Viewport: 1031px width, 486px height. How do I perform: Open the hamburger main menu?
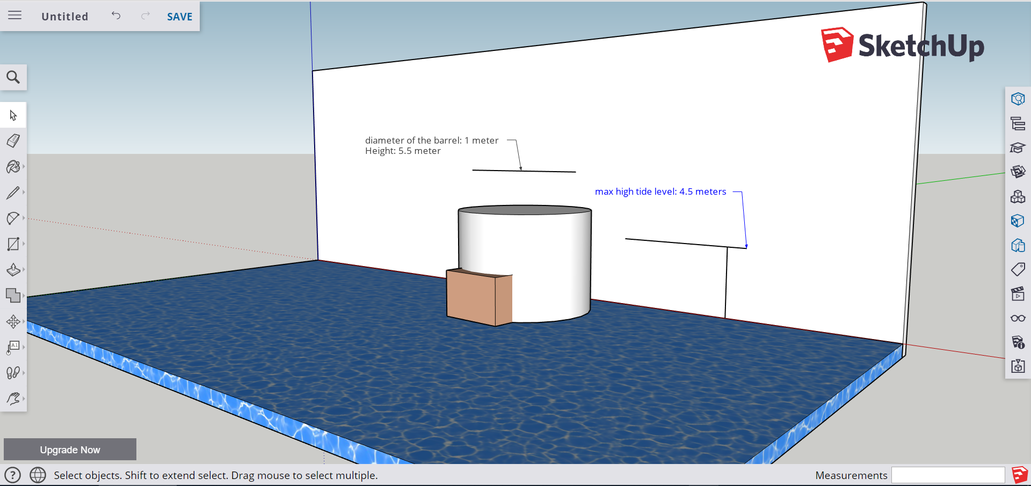[15, 16]
